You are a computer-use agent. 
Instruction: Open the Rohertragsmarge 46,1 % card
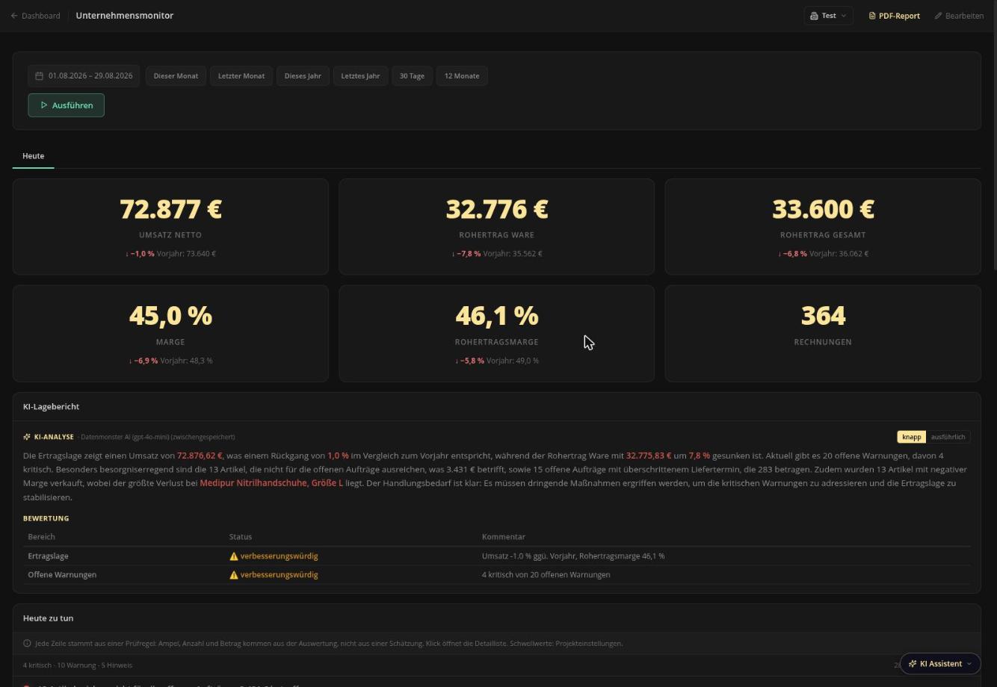pyautogui.click(x=496, y=333)
